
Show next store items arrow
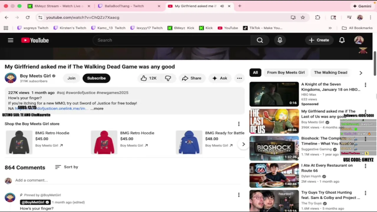tap(243, 144)
